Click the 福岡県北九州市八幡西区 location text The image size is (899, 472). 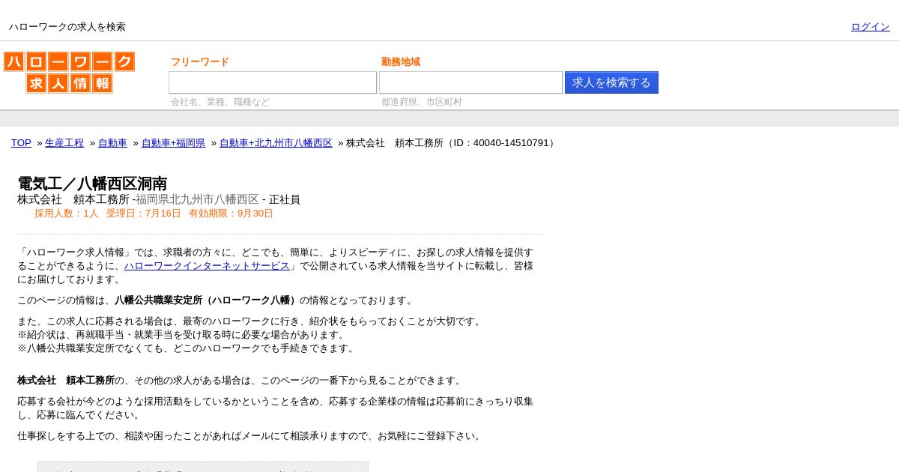click(197, 199)
